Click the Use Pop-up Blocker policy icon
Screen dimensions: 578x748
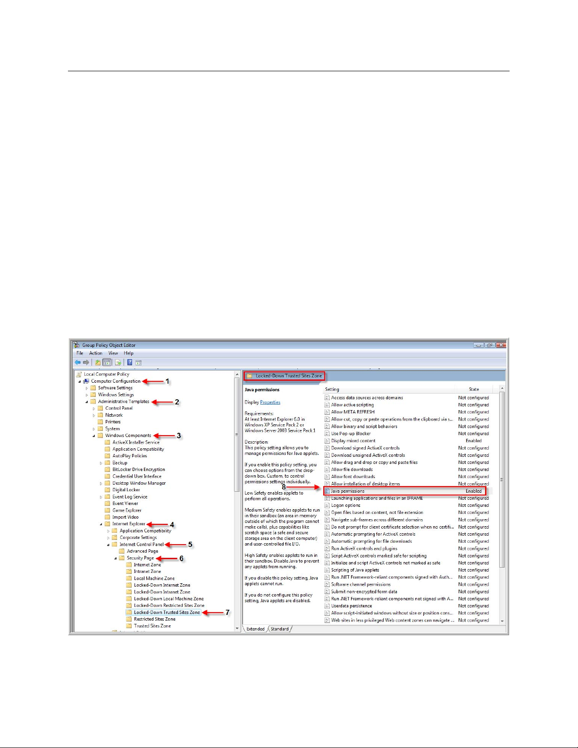pos(327,434)
